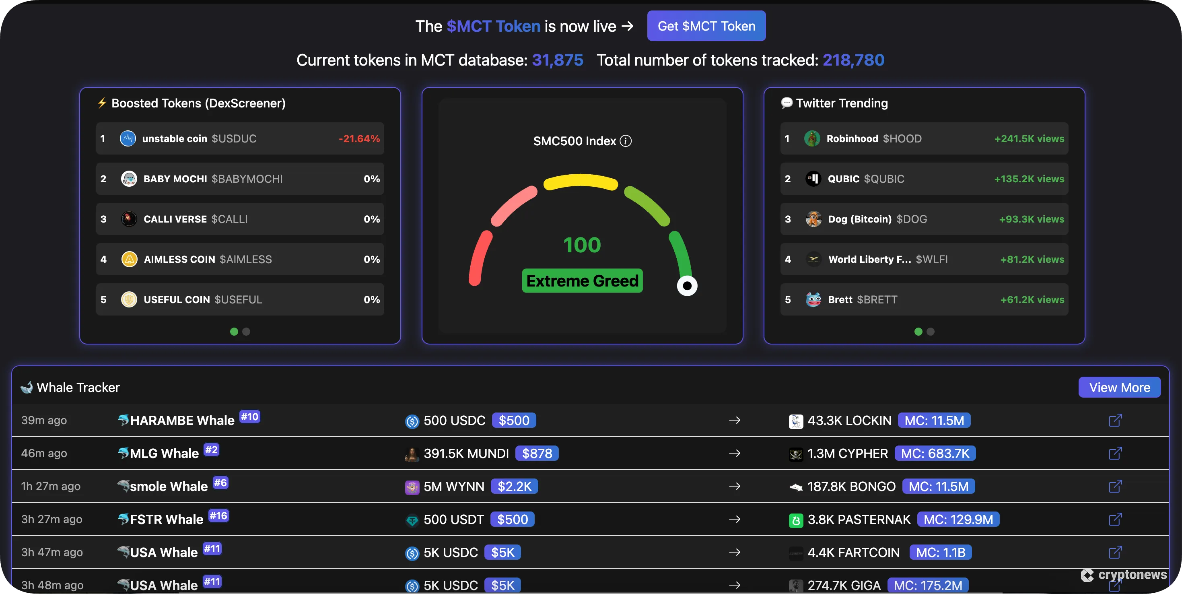Click the Extreme Greed gauge label
This screenshot has width=1182, height=594.
pos(582,280)
